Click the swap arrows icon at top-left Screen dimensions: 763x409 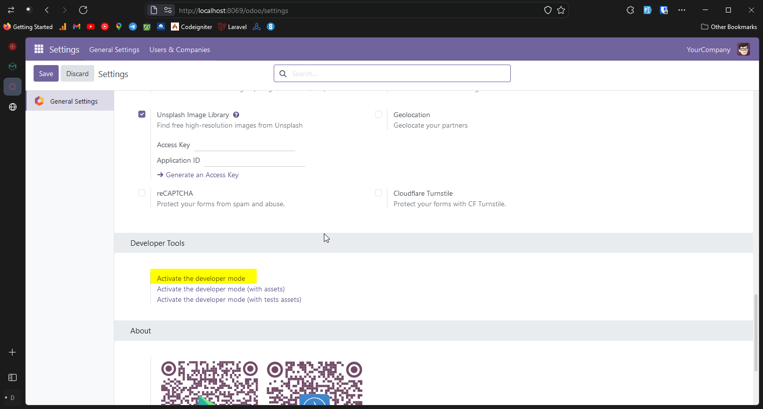pyautogui.click(x=11, y=10)
